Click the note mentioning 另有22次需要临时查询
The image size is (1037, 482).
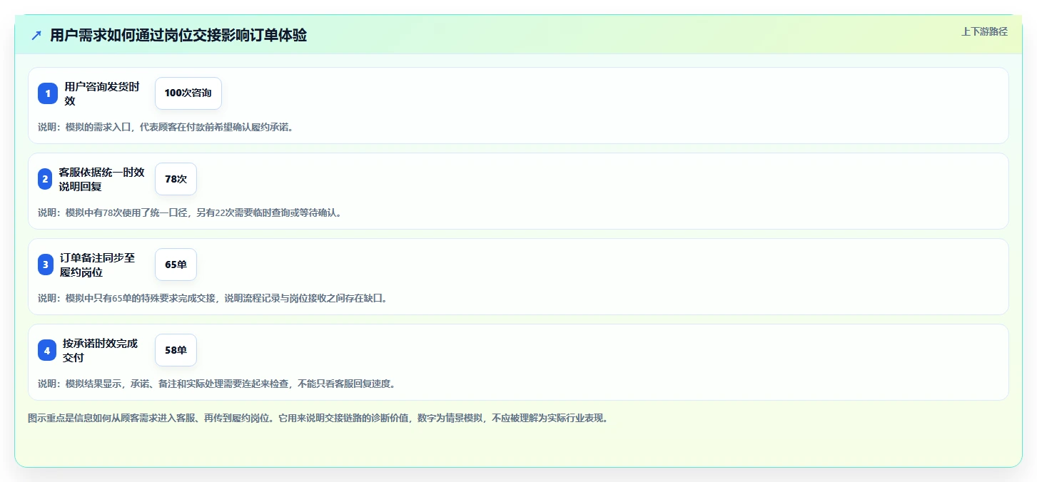(190, 212)
